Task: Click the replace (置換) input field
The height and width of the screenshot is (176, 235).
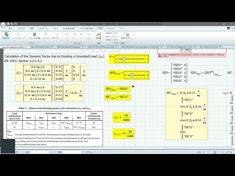Action: (x=72, y=152)
